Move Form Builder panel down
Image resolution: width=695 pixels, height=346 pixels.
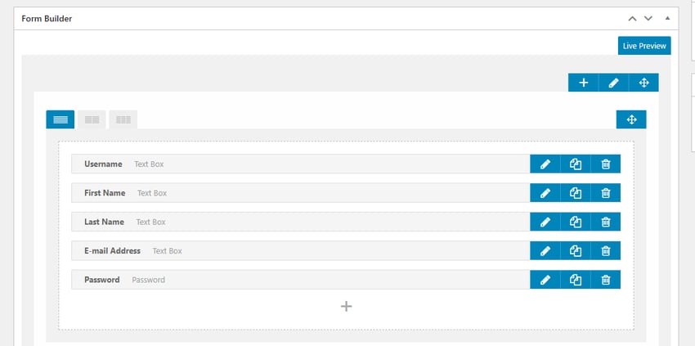tap(648, 18)
